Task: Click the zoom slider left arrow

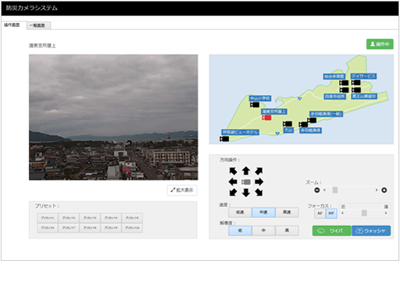Action: [x=324, y=190]
